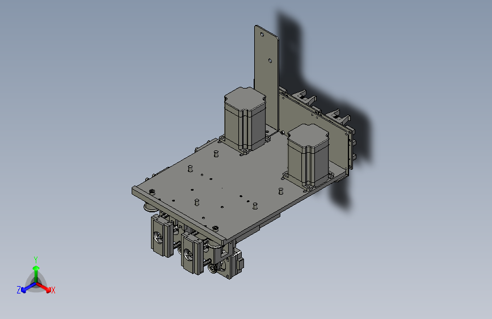Select the stepper motor beside the vertical bracket
492x319 pixels.
coord(245,120)
